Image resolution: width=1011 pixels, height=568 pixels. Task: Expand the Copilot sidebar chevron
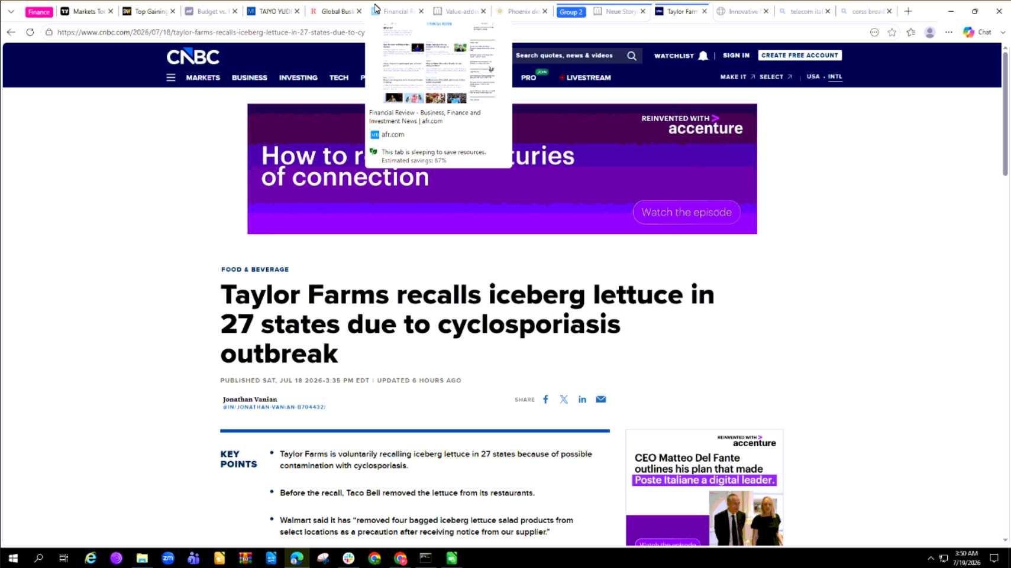click(1003, 32)
